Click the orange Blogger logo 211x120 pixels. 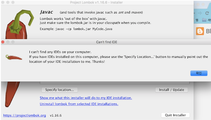click(200, 31)
